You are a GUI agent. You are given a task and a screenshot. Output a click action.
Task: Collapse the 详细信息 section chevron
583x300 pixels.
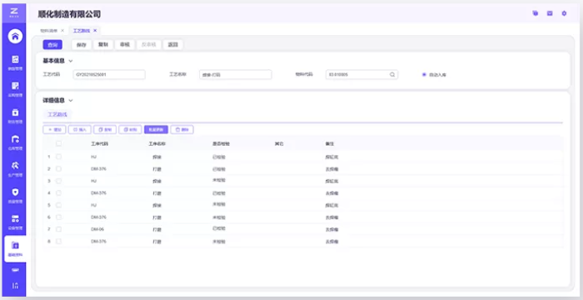click(71, 101)
